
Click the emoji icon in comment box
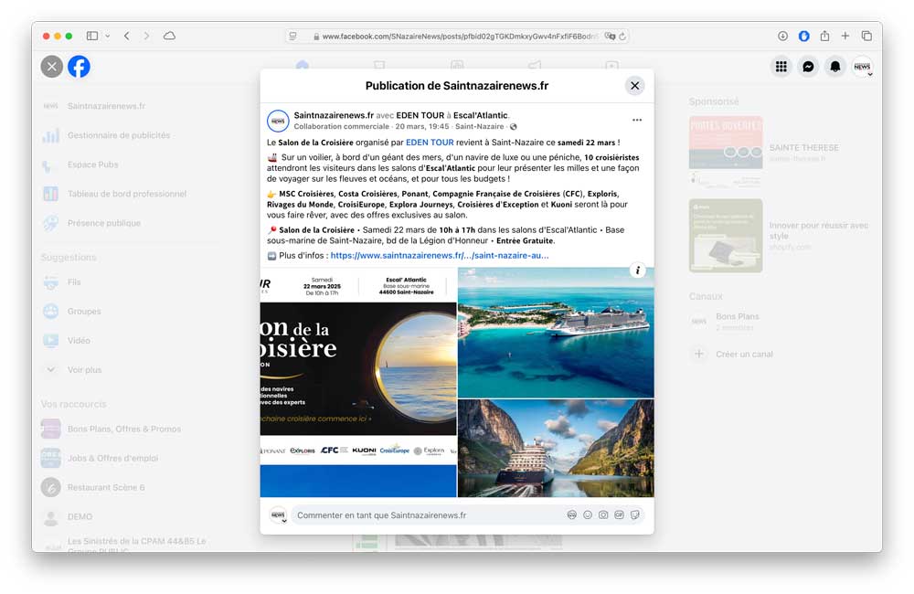coord(588,515)
